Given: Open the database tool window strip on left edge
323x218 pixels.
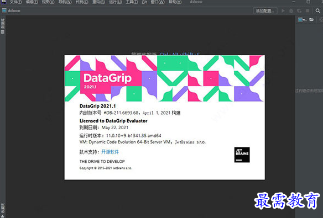Looking at the screenshot, I should (x=2, y=26).
